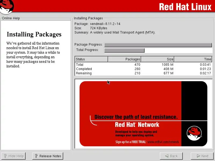The image size is (215, 161).
Task: Click the remaining size value '677 M'
Action: pos(169,73)
